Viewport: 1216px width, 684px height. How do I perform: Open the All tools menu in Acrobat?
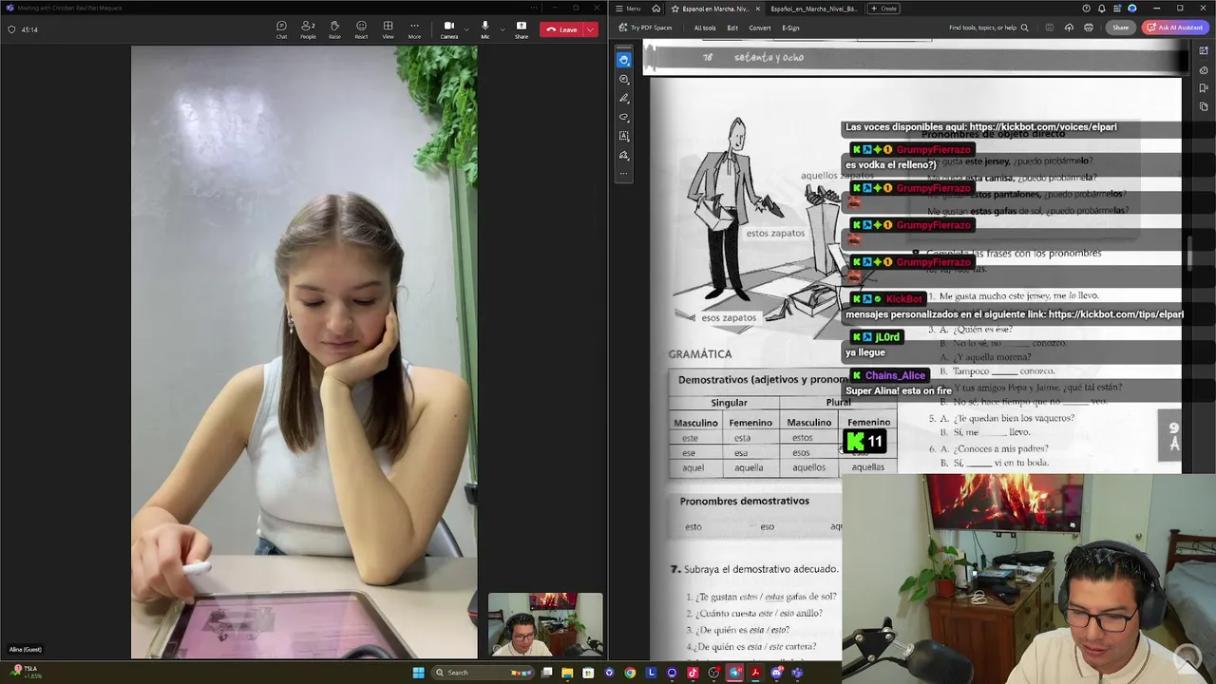705,28
